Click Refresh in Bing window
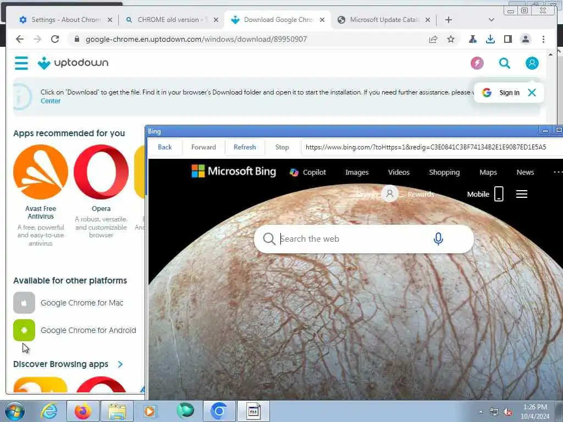Viewport: 563px width, 422px height. [x=245, y=147]
